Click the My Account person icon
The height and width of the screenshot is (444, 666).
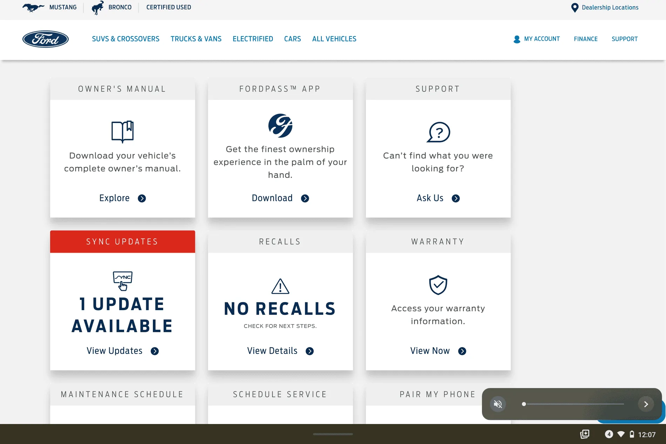[517, 39]
